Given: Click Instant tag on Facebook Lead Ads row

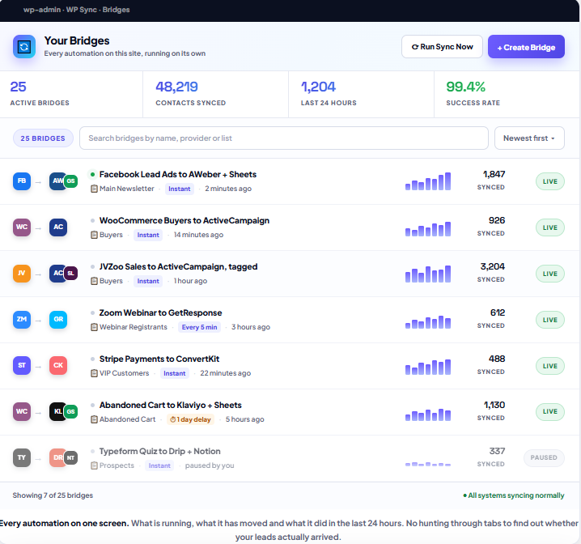Looking at the screenshot, I should pos(180,189).
